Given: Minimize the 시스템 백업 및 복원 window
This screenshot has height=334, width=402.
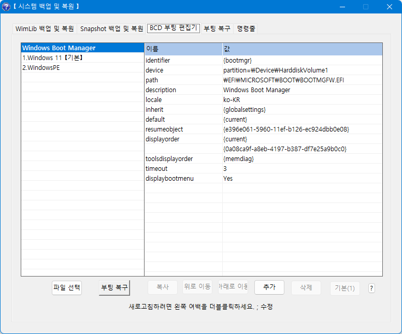Looking at the screenshot, I should click(342, 7).
